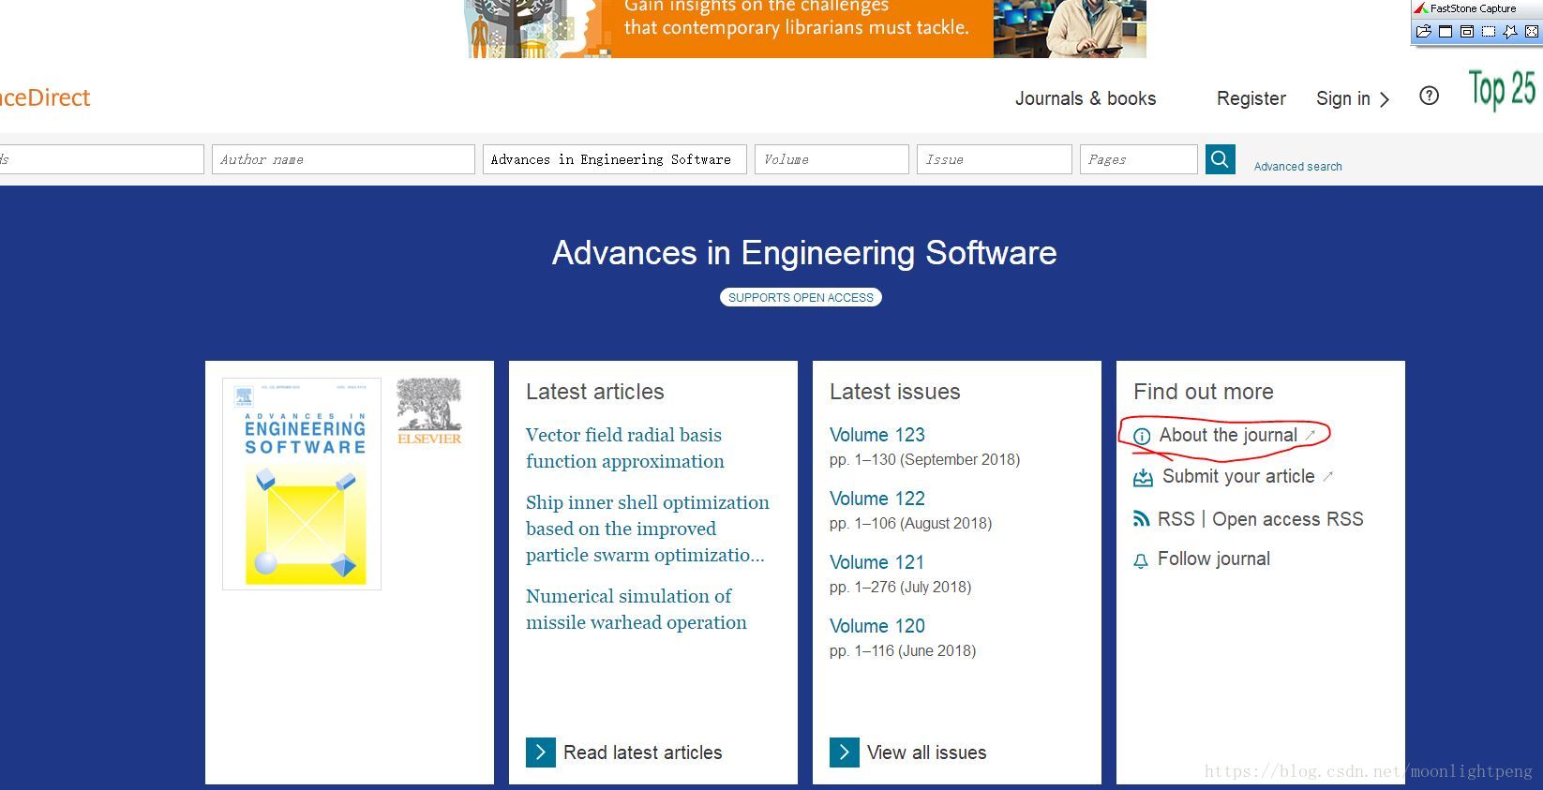Screen dimensions: 1543x790
Task: Click the journal title search field
Action: 614,159
